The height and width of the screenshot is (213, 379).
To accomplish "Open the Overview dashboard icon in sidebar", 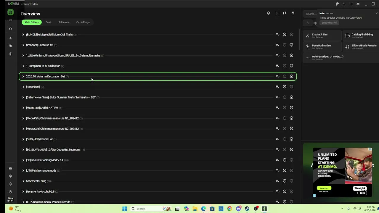I will point(10,12).
